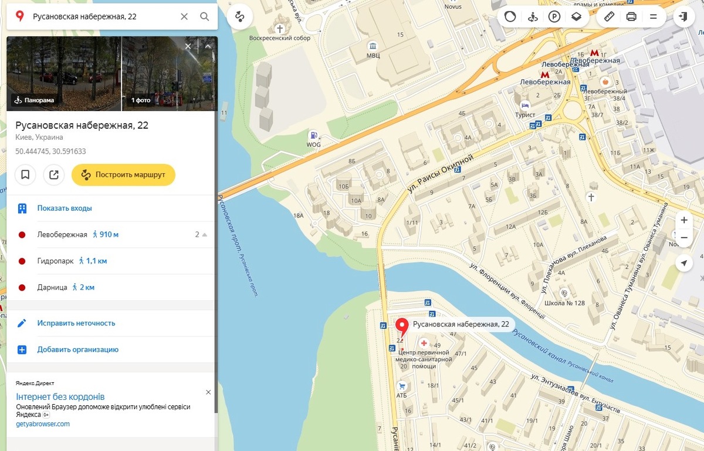Screen dimensions: 704x451
Task: Toggle street panoramas layer
Action: (x=533, y=16)
